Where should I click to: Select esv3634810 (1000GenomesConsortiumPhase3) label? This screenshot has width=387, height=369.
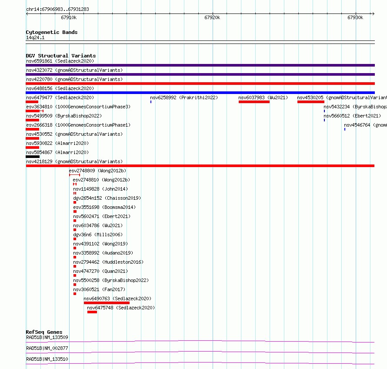(x=78, y=107)
